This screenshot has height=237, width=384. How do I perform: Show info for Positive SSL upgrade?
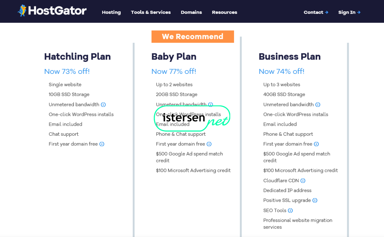(315, 200)
